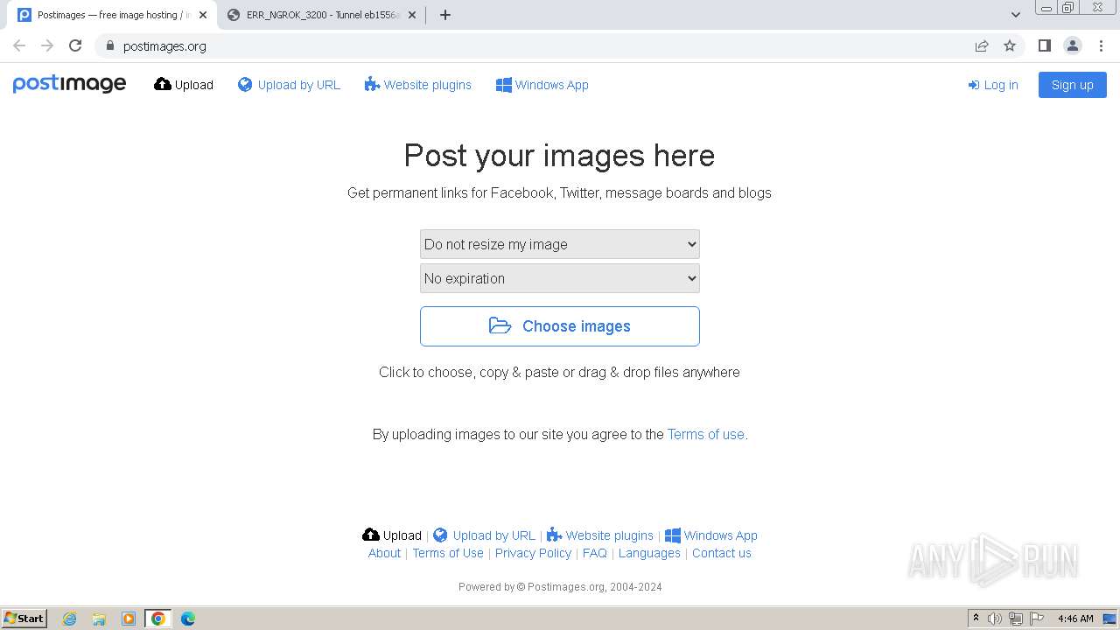This screenshot has height=630, width=1120.
Task: Open the media player taskbar icon
Action: (129, 619)
